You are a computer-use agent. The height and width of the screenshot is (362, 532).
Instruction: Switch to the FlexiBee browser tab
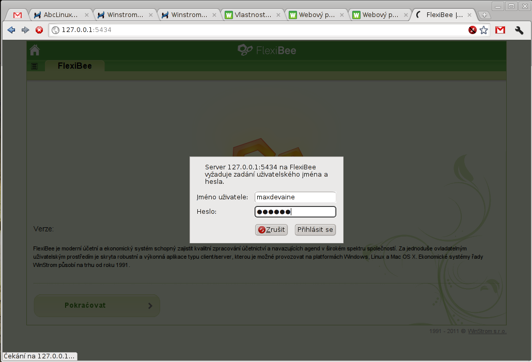click(x=444, y=15)
